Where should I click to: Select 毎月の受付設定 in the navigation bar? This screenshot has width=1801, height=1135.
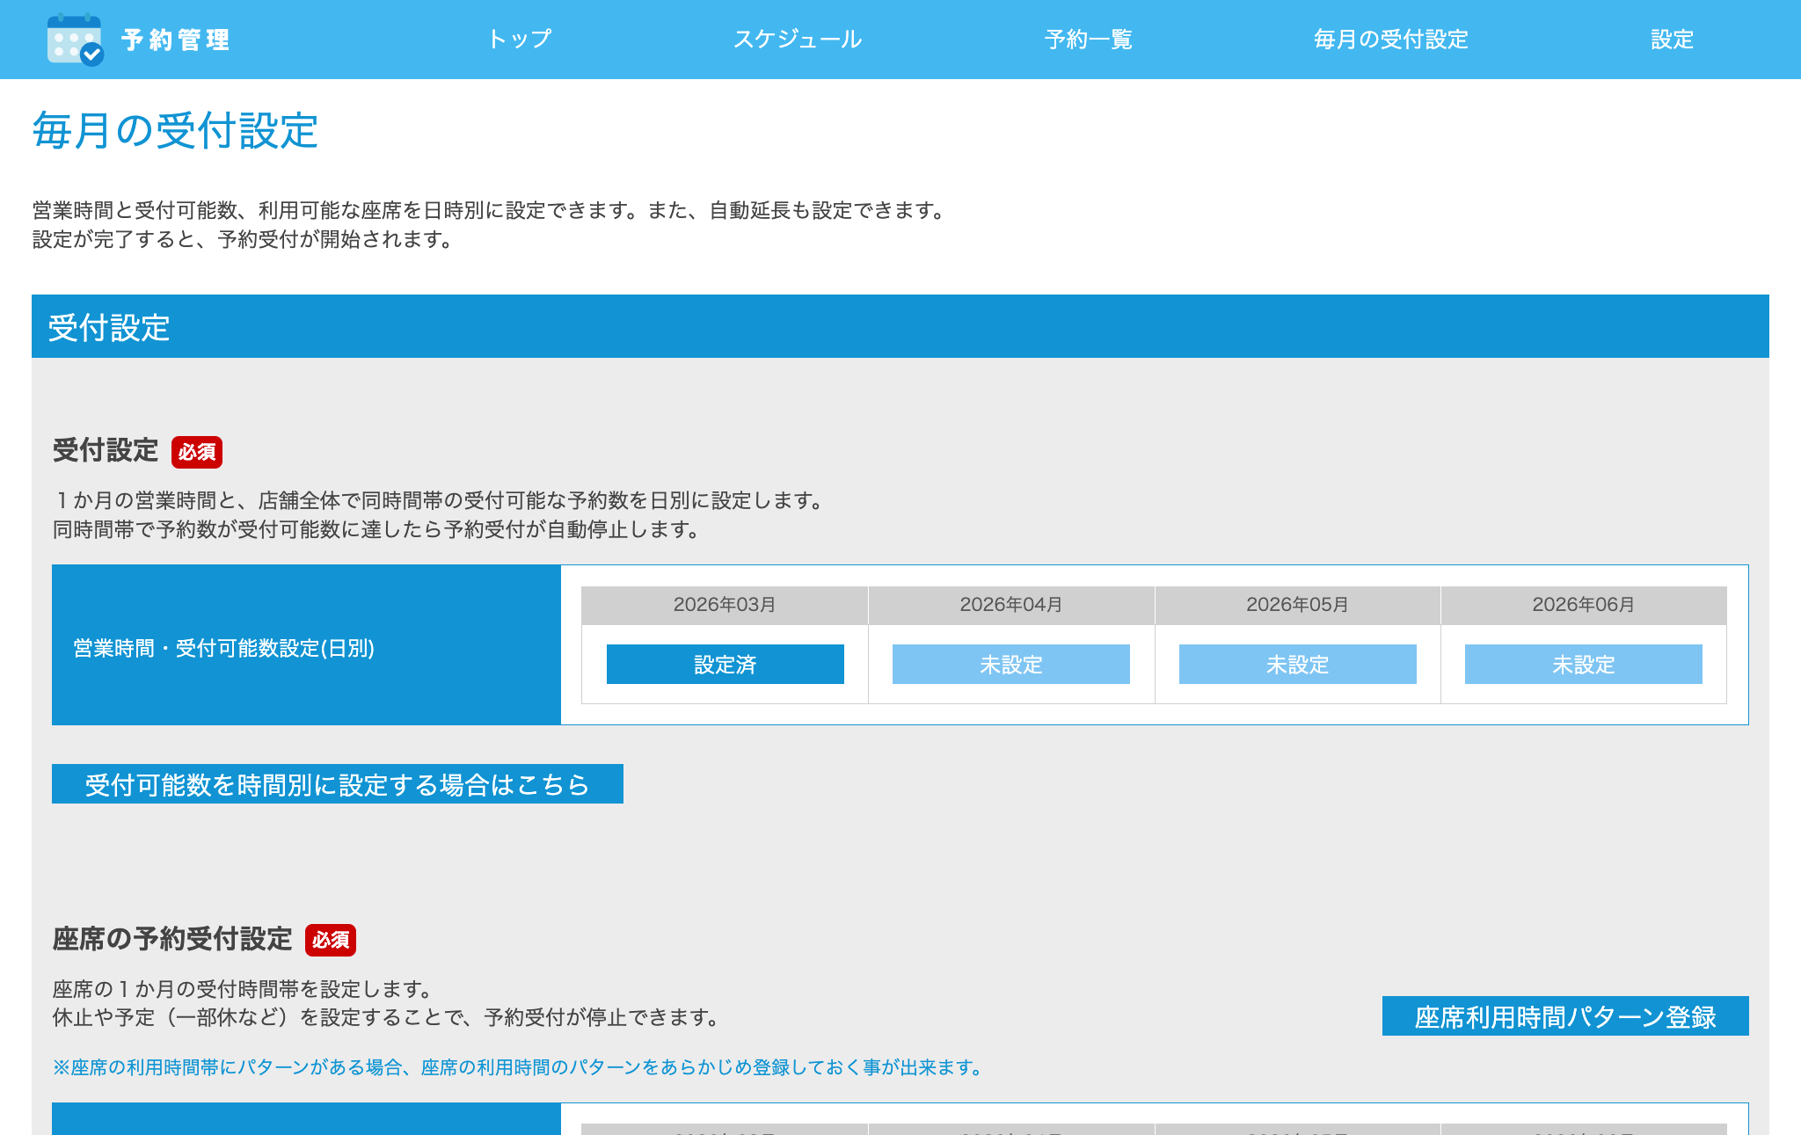tap(1389, 39)
